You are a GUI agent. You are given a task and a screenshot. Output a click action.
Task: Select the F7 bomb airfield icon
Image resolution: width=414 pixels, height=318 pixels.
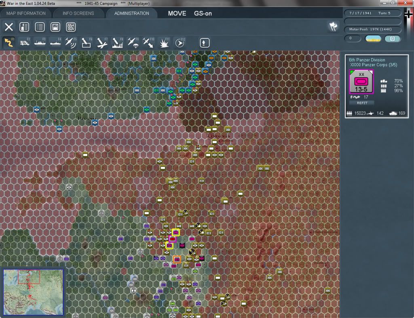pos(102,43)
